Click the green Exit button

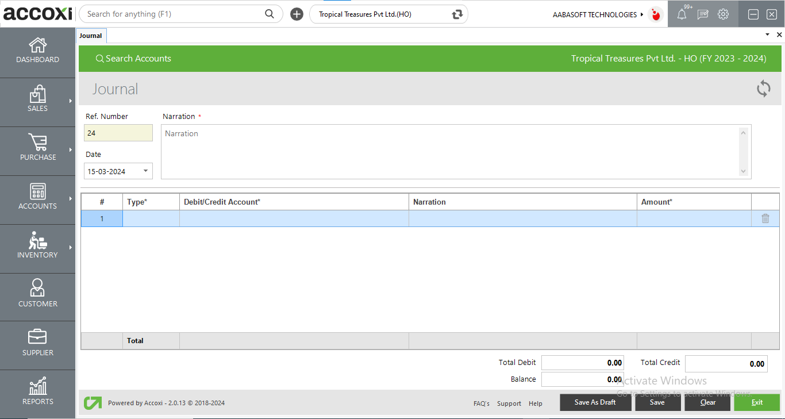[756, 402]
